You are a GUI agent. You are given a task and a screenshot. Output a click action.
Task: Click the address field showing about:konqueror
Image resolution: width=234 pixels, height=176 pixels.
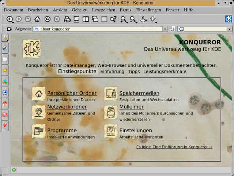(98, 29)
